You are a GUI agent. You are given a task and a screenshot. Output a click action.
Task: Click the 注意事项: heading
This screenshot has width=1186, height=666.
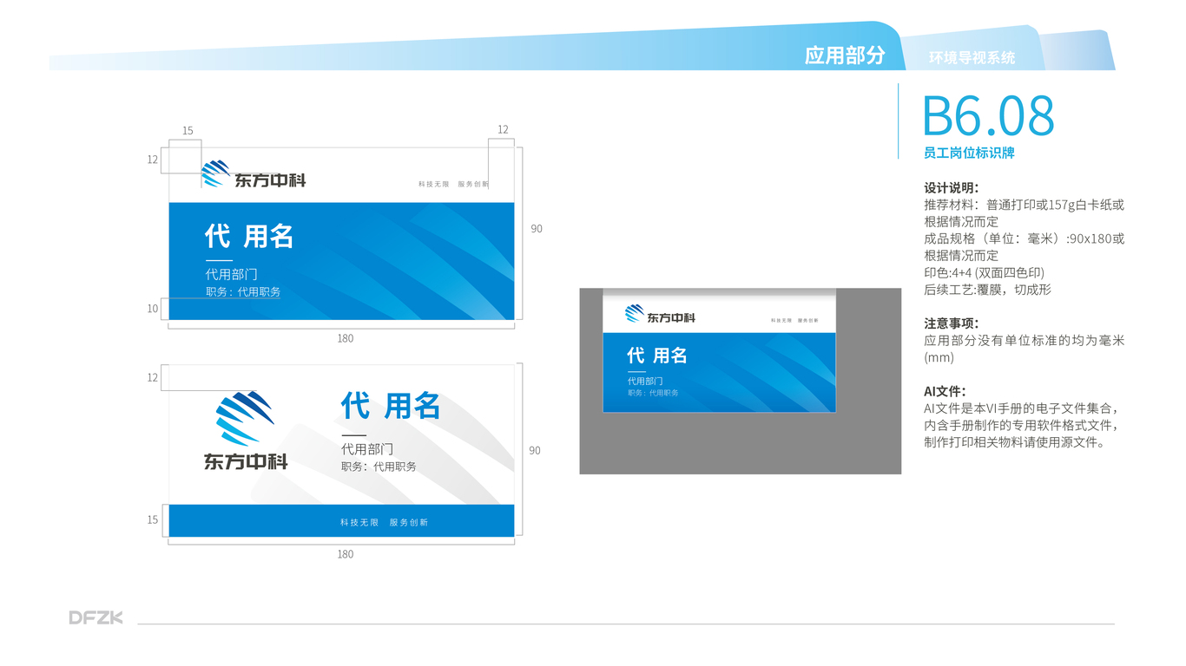(x=952, y=323)
